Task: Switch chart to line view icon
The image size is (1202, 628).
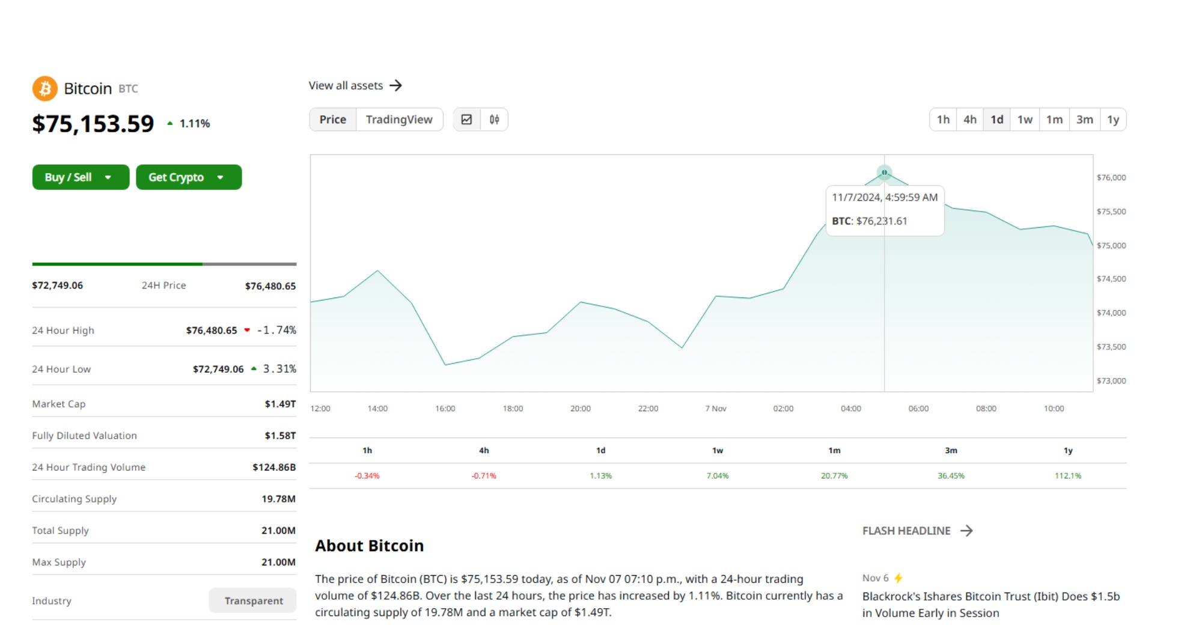Action: coord(466,120)
